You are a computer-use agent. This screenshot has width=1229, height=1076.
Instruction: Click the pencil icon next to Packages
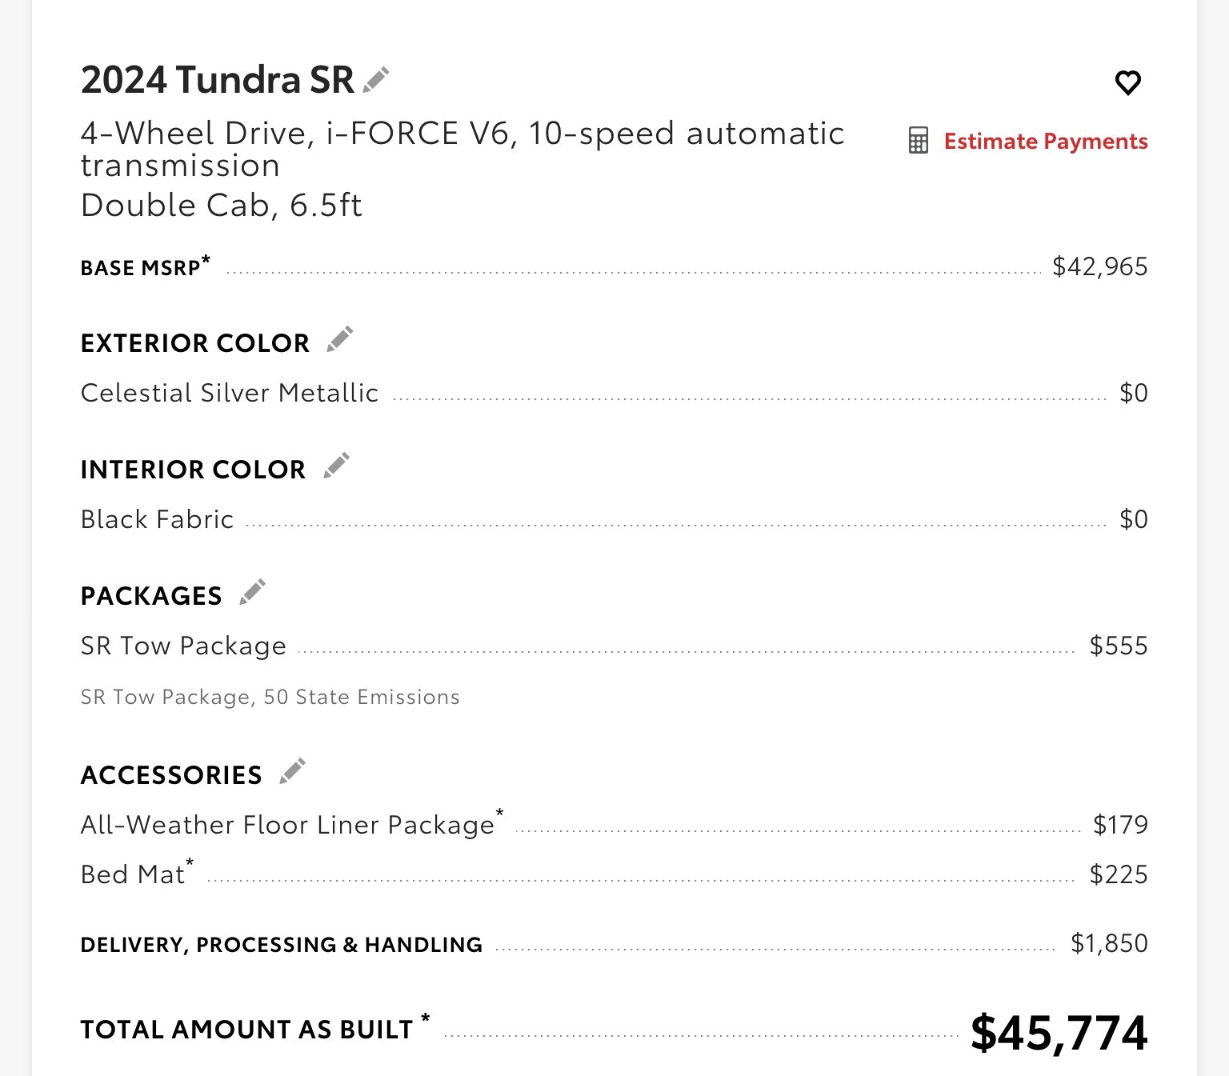click(x=253, y=592)
